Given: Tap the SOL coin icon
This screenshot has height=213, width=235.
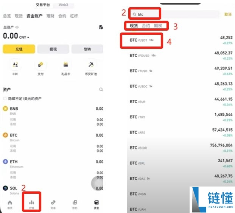Looking at the screenshot, I should click(x=5, y=188).
